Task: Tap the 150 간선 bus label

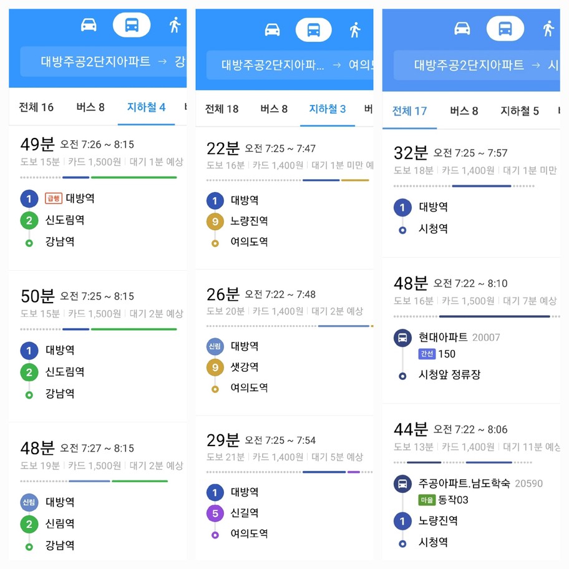Action: (437, 354)
